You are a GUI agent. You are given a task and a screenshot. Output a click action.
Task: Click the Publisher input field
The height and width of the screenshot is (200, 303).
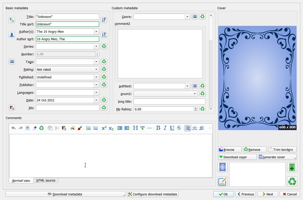click(65, 85)
